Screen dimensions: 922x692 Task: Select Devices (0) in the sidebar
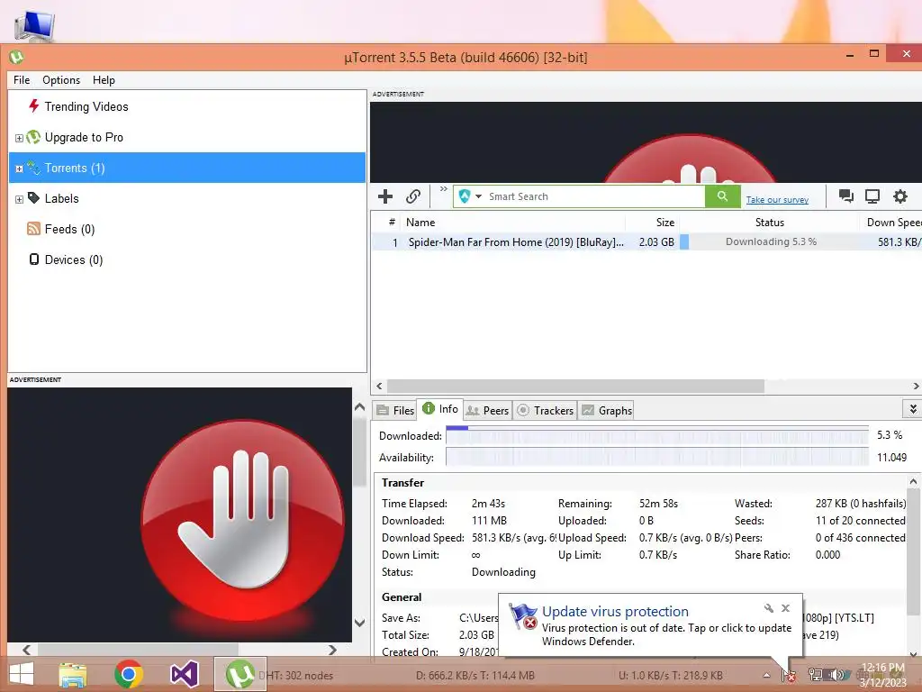pyautogui.click(x=74, y=259)
